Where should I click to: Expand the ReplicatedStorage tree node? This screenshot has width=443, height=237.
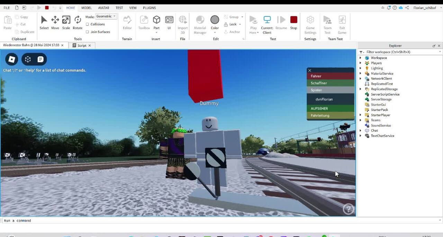point(361,89)
